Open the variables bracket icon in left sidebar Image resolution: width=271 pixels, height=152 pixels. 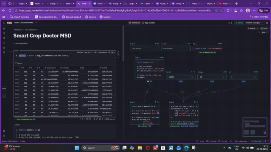(4, 43)
